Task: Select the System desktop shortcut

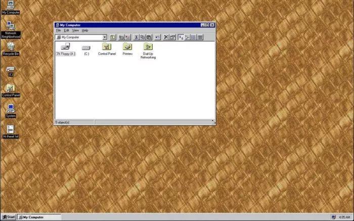Action: [11, 111]
